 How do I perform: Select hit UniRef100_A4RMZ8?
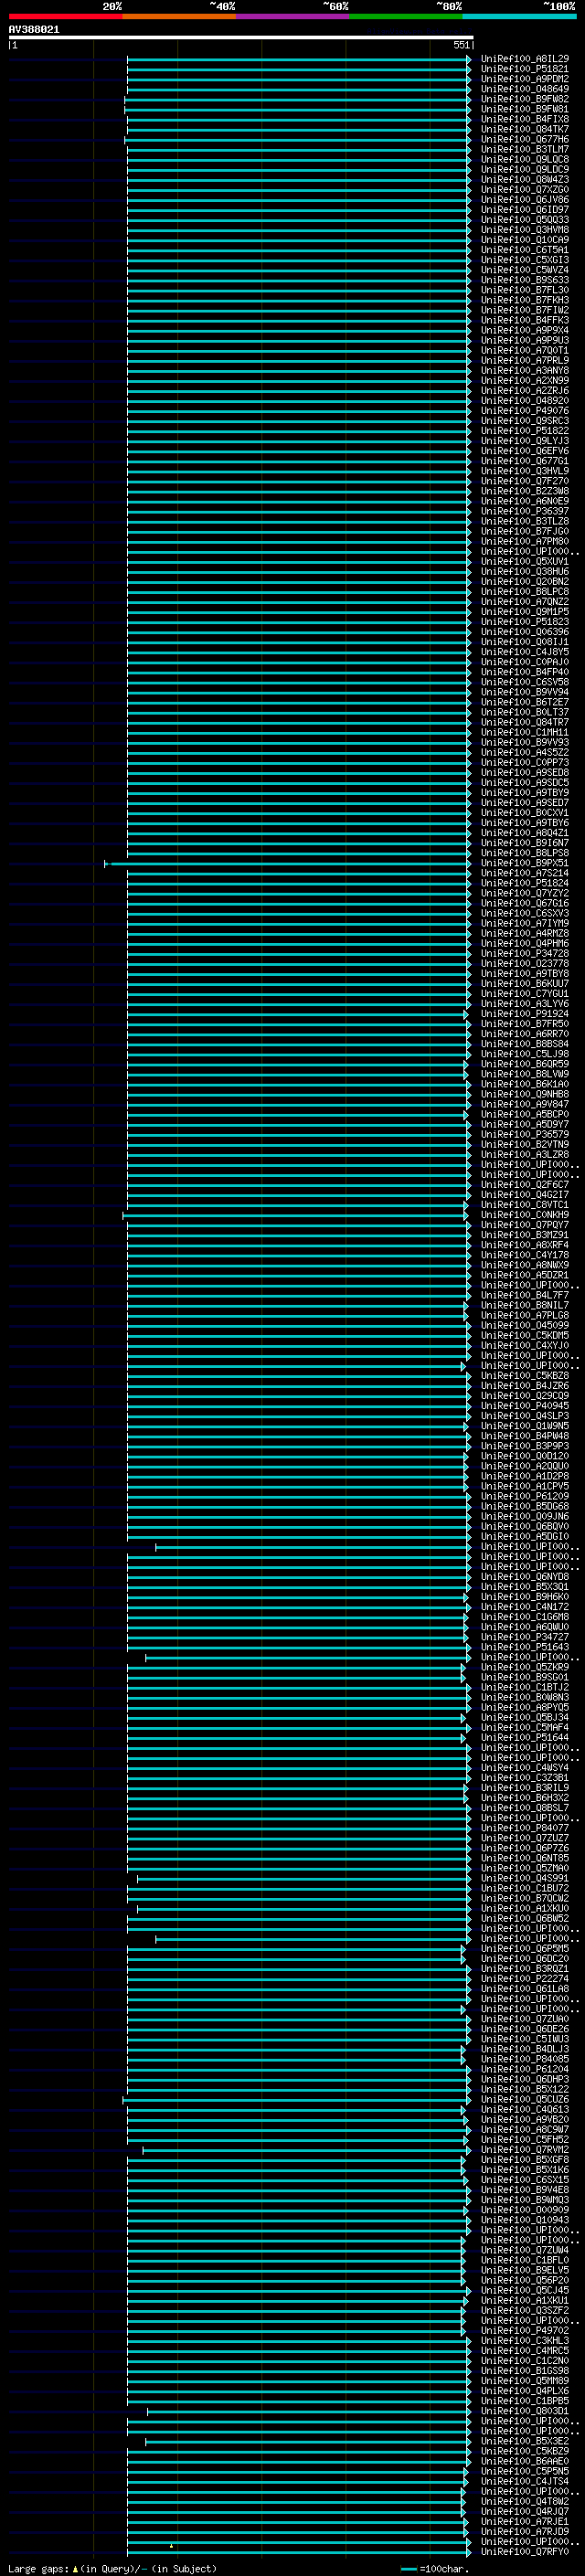(524, 934)
